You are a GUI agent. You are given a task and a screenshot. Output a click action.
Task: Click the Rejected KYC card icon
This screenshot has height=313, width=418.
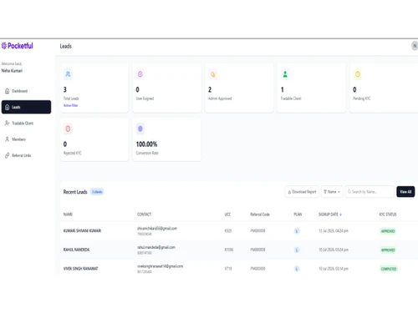(68, 129)
